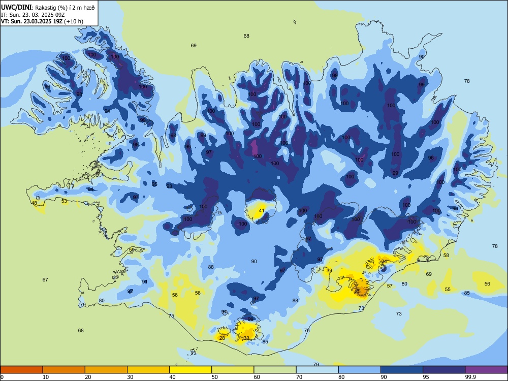Screen dimensions: 508x381
Task: Select the golden 30–40 legend swatch
Action: tap(148, 370)
